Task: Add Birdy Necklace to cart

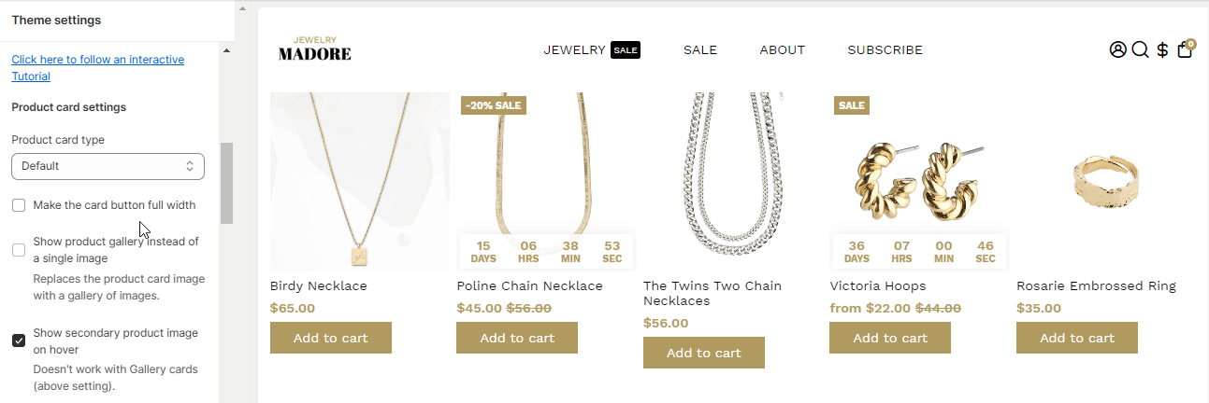Action: coord(330,338)
